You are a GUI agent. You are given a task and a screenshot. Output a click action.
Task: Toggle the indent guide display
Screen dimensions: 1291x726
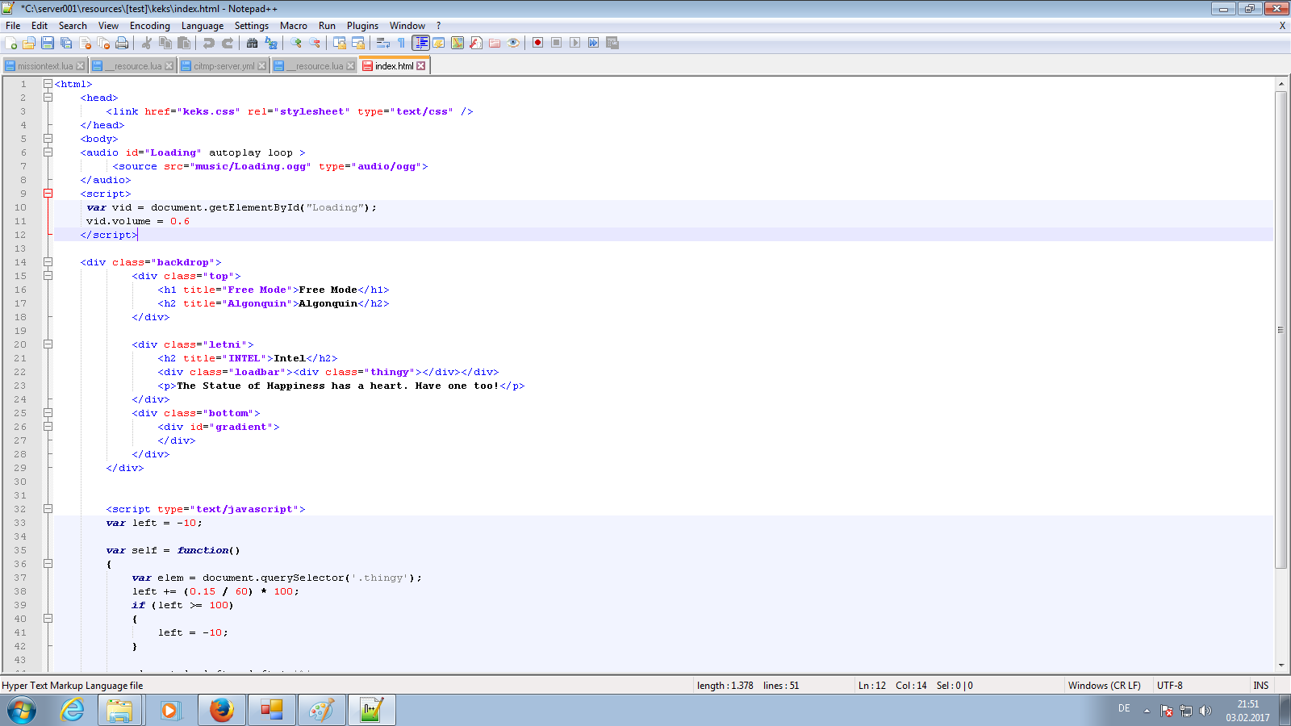[420, 44]
